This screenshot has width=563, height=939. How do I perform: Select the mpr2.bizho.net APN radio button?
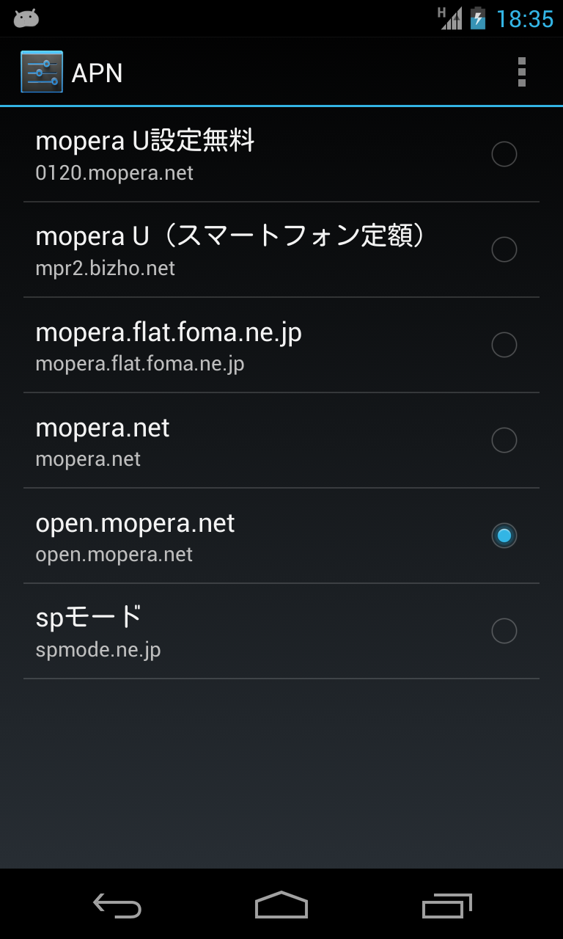click(504, 249)
